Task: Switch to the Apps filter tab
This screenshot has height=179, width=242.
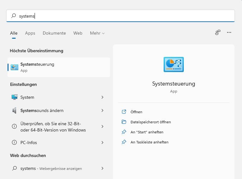Action: [30, 33]
